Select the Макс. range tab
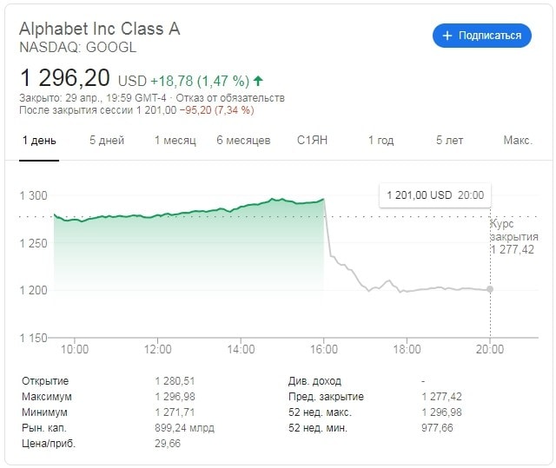Image resolution: width=556 pixels, height=468 pixels. 518,141
